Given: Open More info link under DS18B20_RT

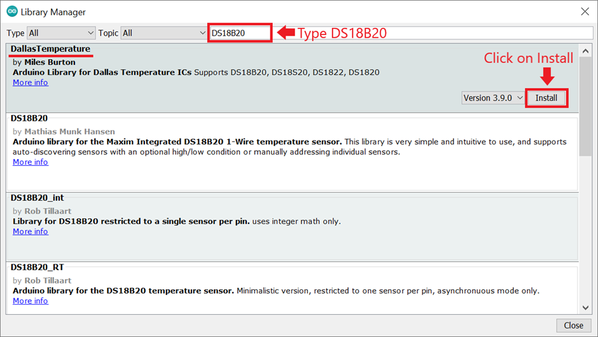Looking at the screenshot, I should click(30, 301).
